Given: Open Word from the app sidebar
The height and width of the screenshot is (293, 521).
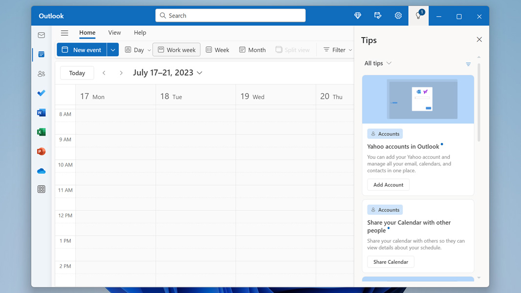Looking at the screenshot, I should coord(41,112).
